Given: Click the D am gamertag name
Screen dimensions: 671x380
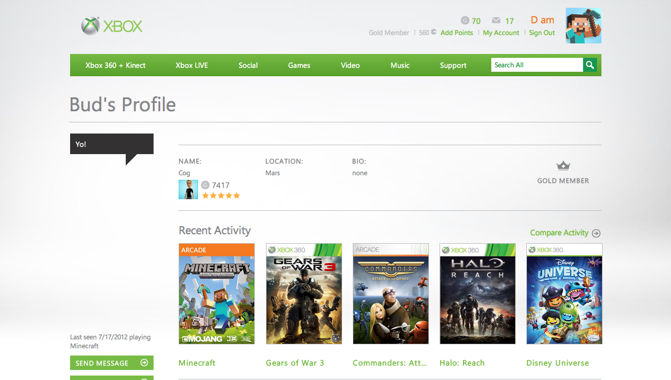Looking at the screenshot, I should [542, 20].
